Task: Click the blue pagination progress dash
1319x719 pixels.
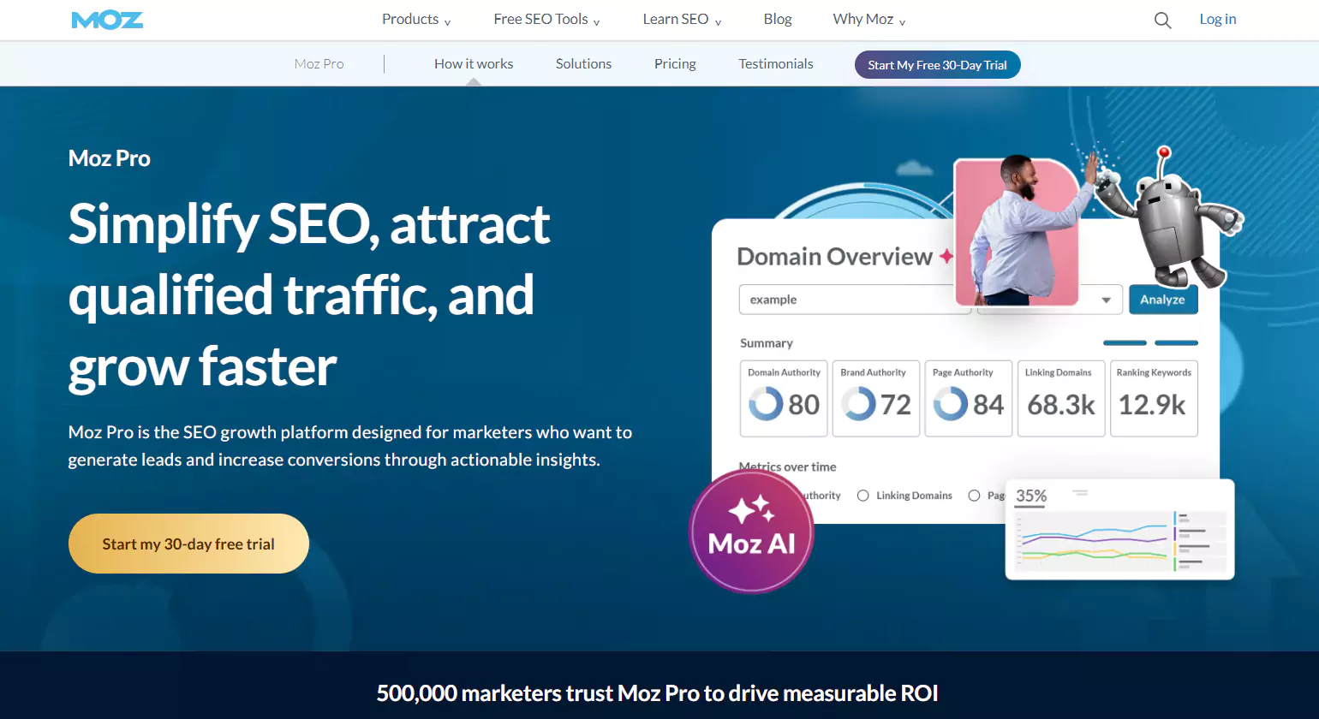Action: pos(1124,342)
